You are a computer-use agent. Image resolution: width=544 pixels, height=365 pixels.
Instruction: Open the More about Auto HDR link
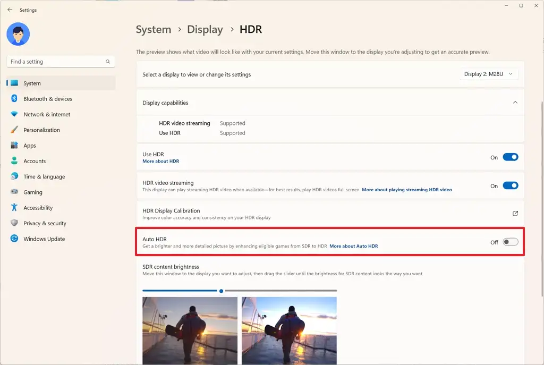click(353, 245)
